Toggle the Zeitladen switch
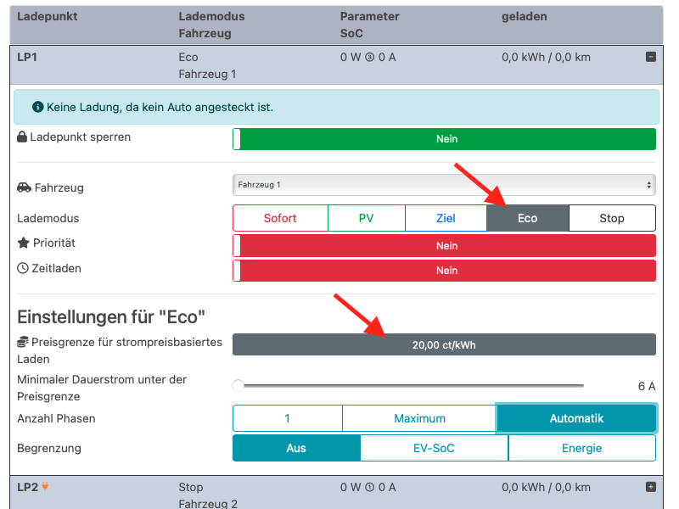679x509 pixels. tap(444, 271)
